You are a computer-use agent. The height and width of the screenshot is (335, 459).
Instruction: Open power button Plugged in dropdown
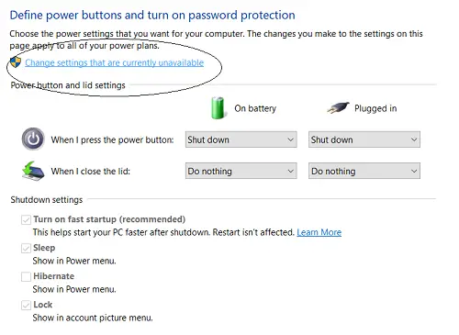coord(364,140)
